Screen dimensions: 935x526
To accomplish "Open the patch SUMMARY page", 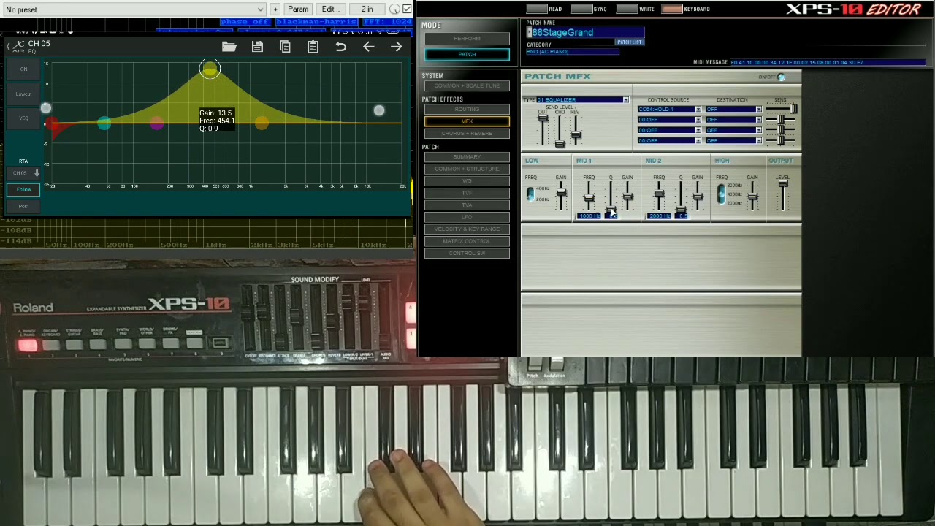I will (467, 156).
